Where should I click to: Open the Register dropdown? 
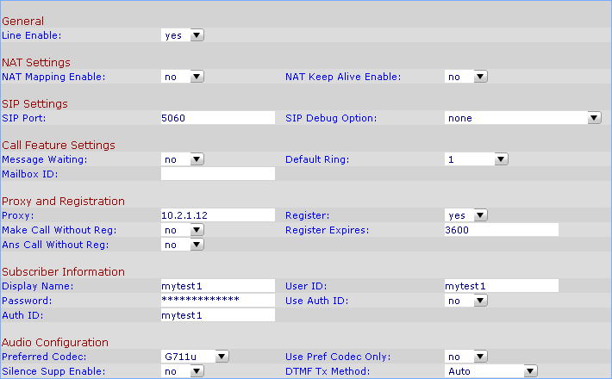coord(466,215)
